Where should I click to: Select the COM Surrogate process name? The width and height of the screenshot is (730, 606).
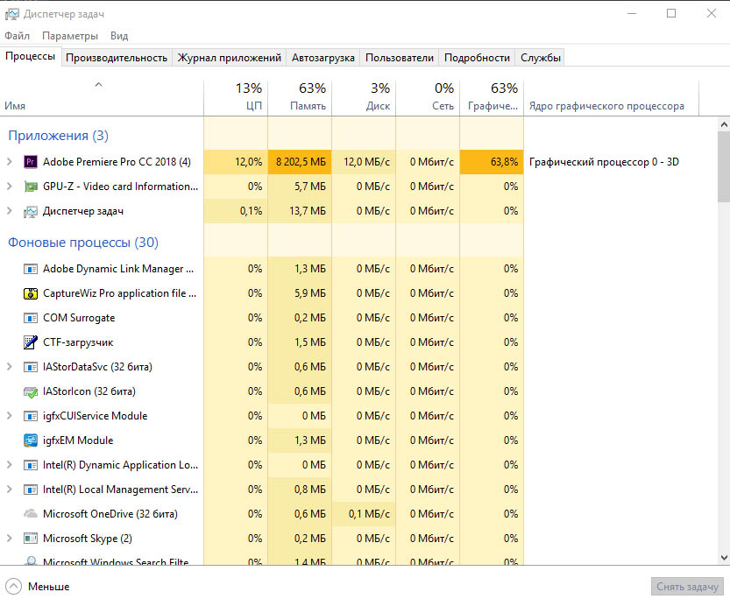(79, 318)
